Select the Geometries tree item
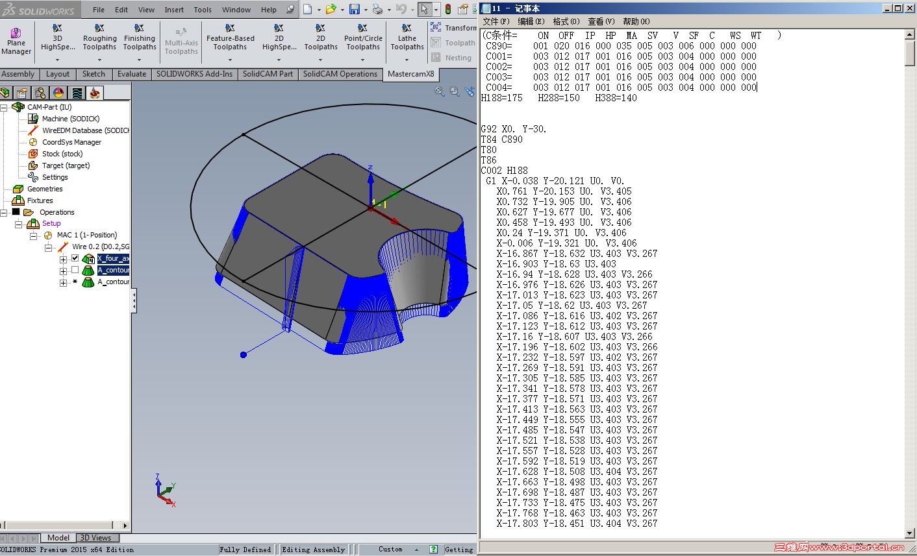 [38, 189]
